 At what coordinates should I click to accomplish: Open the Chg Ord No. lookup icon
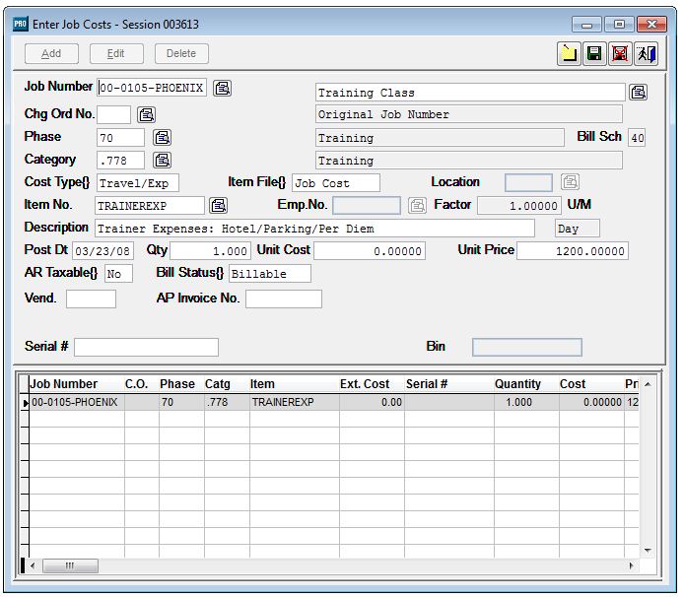pos(147,114)
